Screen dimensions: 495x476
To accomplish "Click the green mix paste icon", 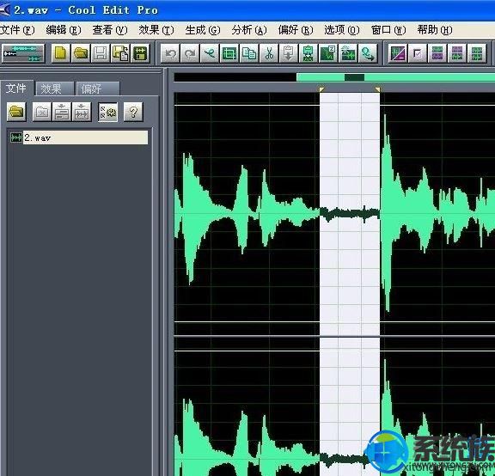I will 309,53.
